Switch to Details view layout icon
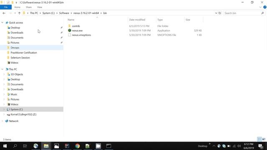 click(x=259, y=139)
